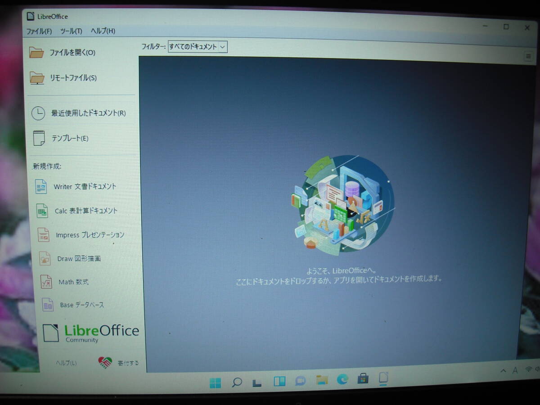Create a Math 数式
This screenshot has width=540, height=405.
click(x=73, y=282)
